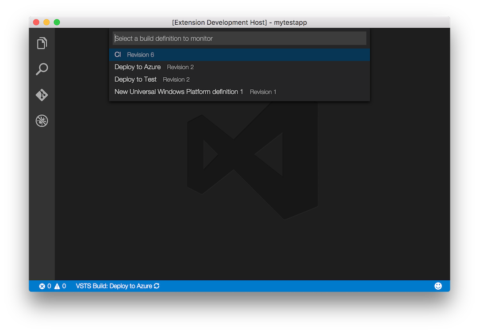Maximize the window with the green button
The image size is (479, 333).
[x=57, y=22]
